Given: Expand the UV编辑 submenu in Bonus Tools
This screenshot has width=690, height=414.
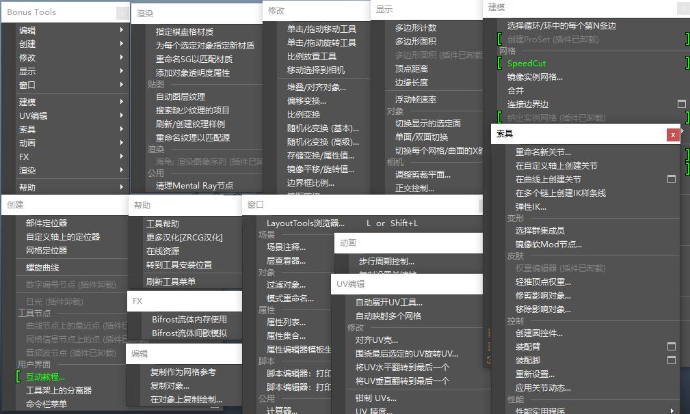Looking at the screenshot, I should (x=122, y=115).
